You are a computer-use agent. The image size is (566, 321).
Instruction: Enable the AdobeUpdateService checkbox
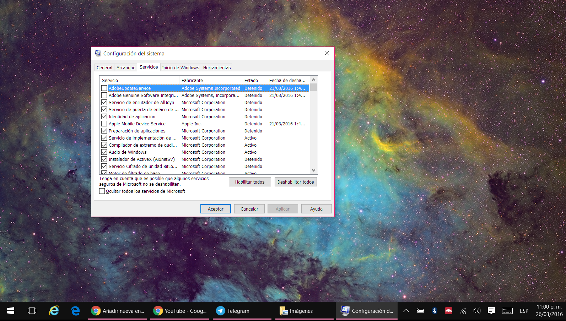coord(104,88)
